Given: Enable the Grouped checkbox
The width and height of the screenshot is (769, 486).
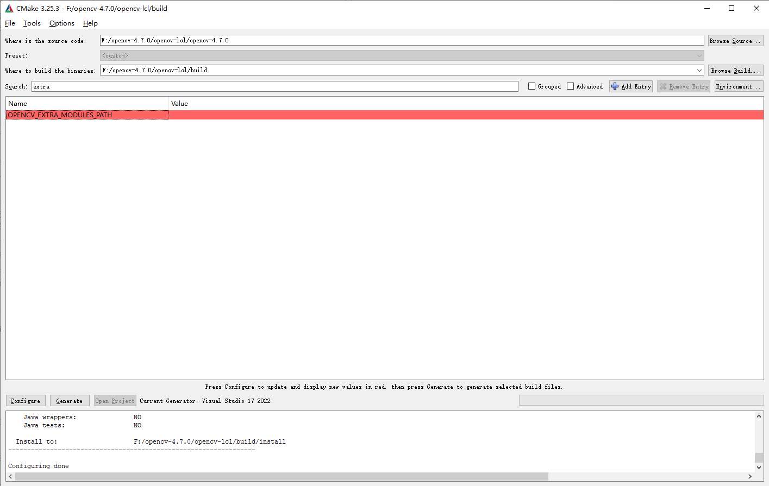Looking at the screenshot, I should (x=531, y=86).
